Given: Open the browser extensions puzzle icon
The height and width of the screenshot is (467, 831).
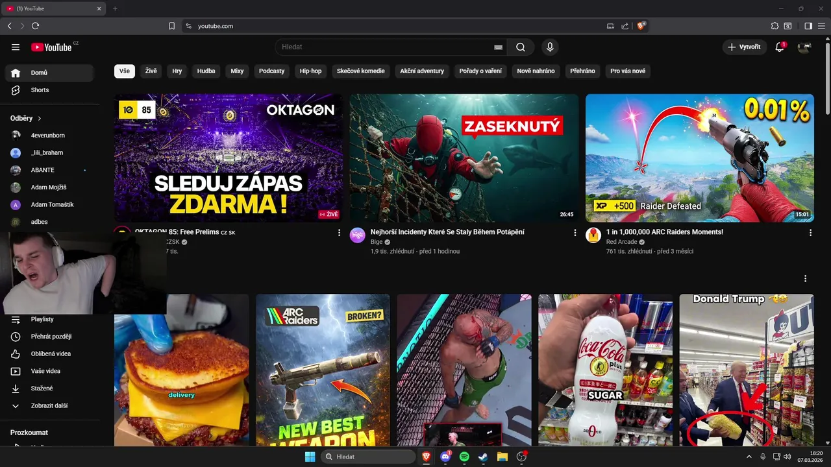Looking at the screenshot, I should pyautogui.click(x=775, y=26).
